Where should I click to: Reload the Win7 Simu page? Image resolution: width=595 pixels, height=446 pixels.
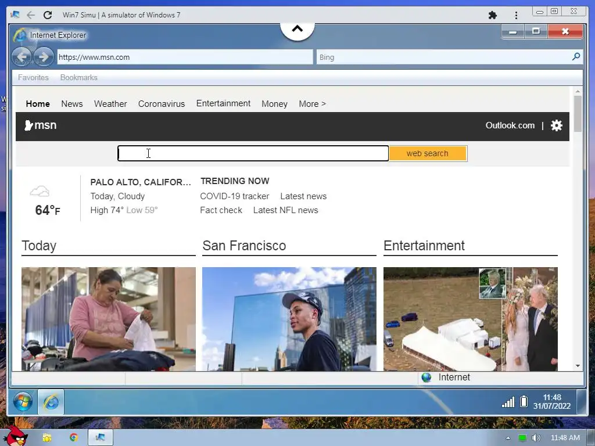48,15
